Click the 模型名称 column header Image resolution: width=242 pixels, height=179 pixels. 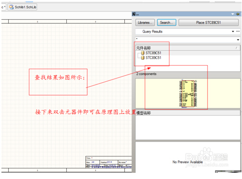click(x=188, y=113)
